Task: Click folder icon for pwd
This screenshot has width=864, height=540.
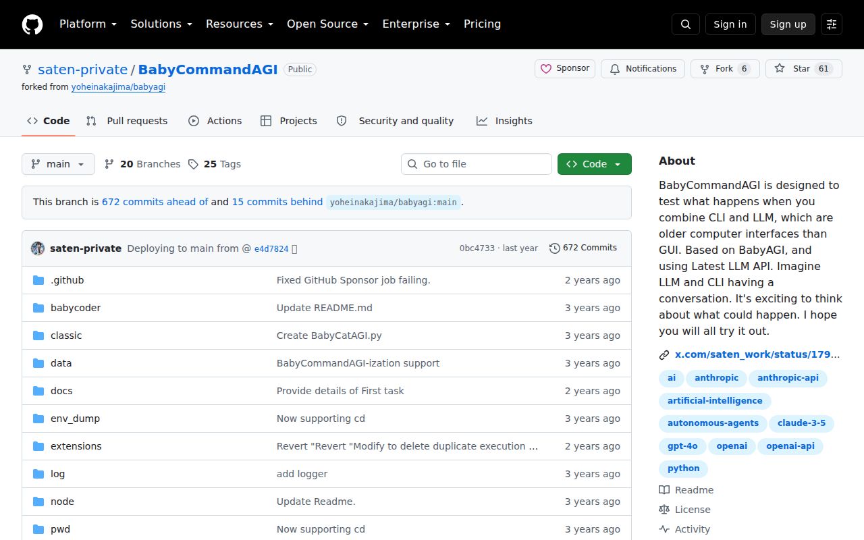Action: [x=38, y=529]
